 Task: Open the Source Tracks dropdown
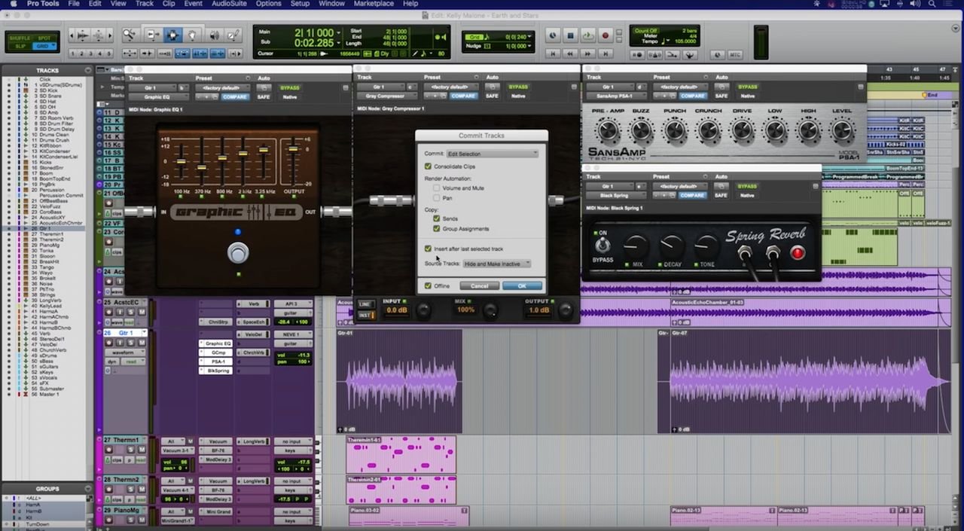point(497,264)
